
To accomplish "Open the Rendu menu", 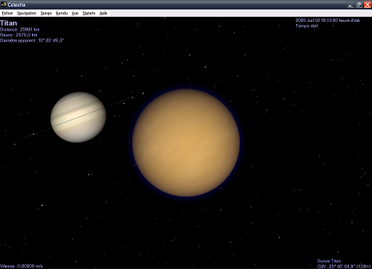I will (62, 13).
